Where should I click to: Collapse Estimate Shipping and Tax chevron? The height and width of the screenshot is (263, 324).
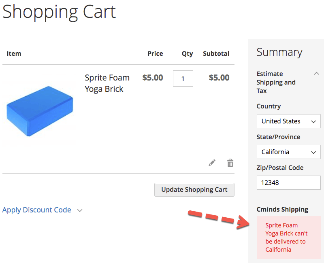(x=316, y=74)
